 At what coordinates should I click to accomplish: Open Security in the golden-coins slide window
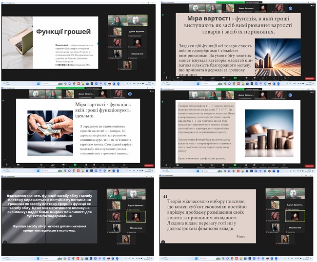tap(201, 78)
